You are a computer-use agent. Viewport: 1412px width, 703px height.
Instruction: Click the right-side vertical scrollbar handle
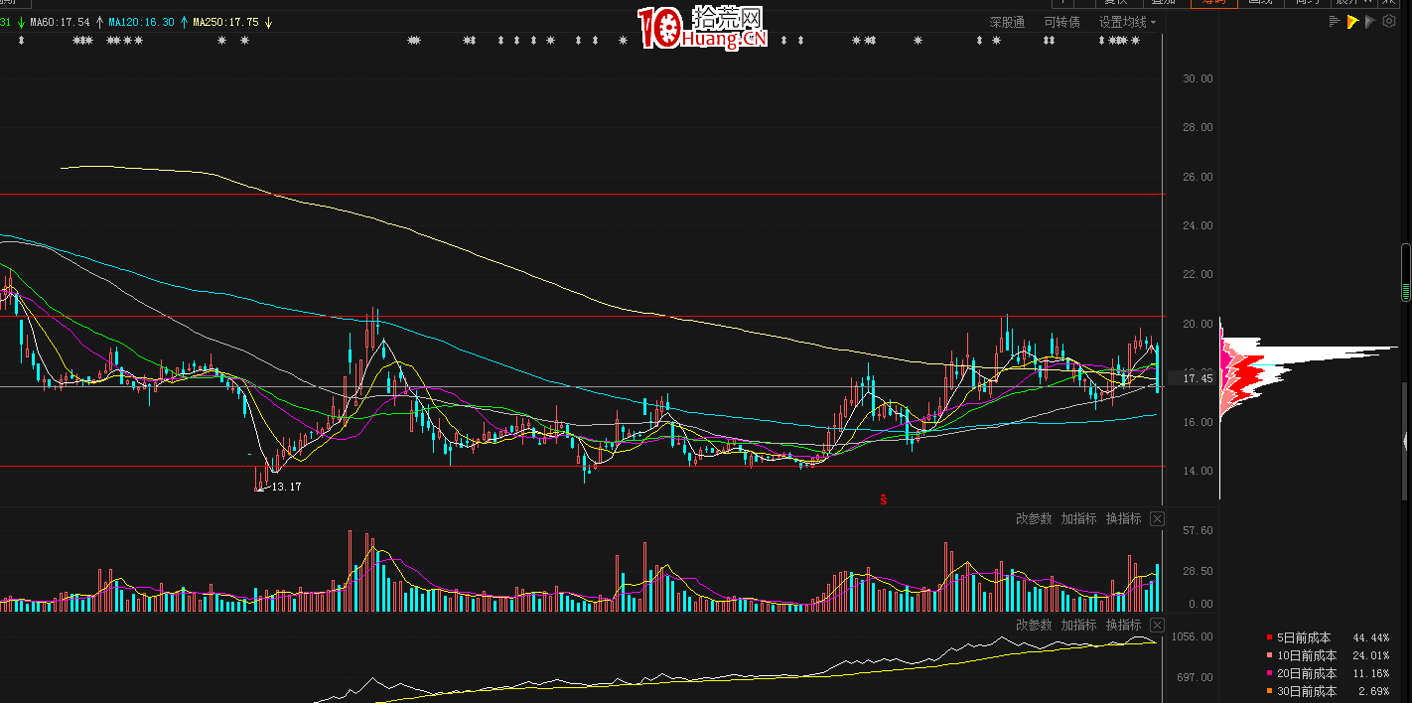pyautogui.click(x=1406, y=273)
